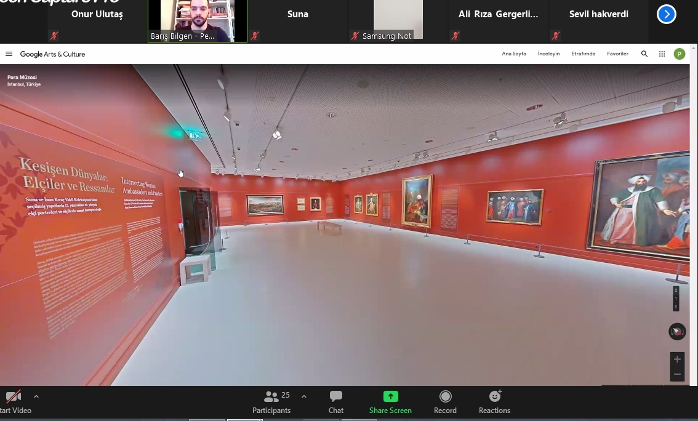Screen dimensions: 698x421
Task: Select floor 2 in the level picker
Action: click(x=676, y=290)
